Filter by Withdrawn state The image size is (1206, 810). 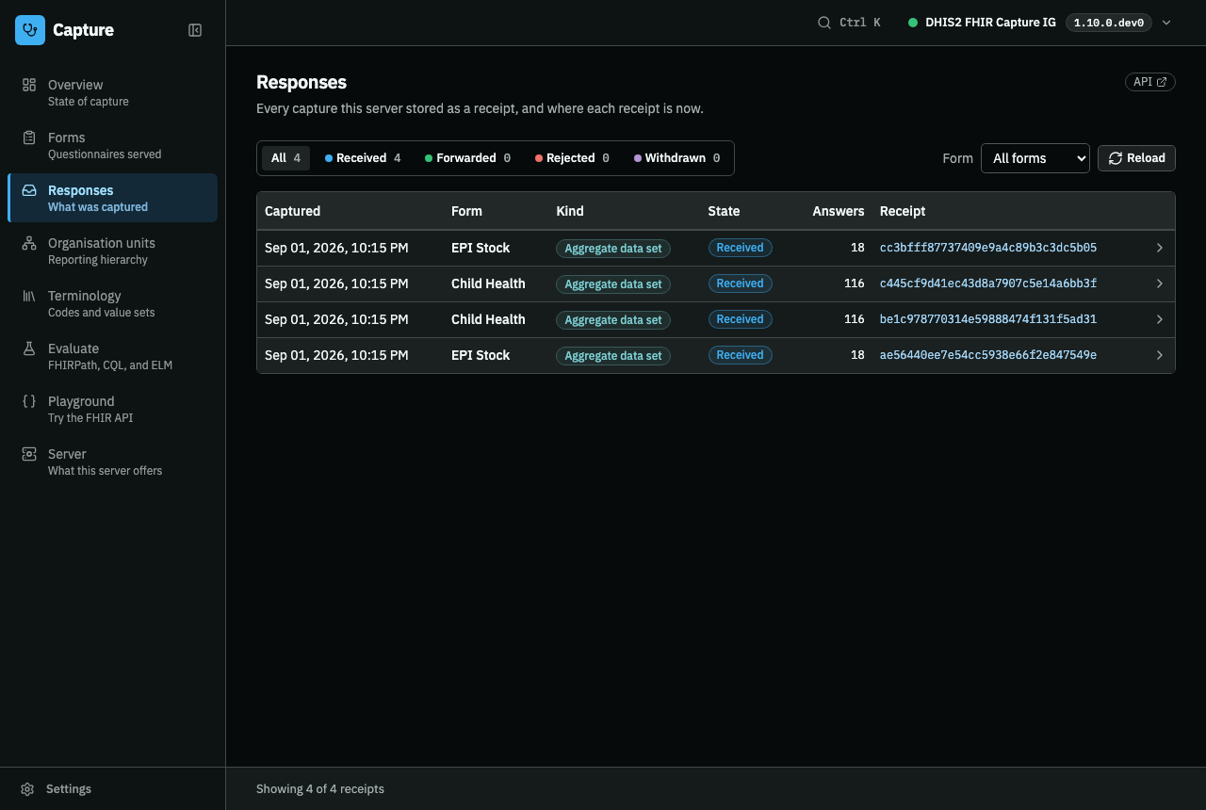(676, 158)
